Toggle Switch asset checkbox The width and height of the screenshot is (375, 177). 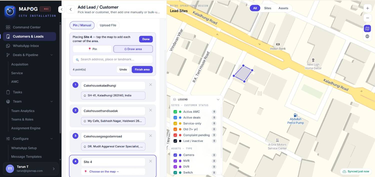click(x=175, y=173)
